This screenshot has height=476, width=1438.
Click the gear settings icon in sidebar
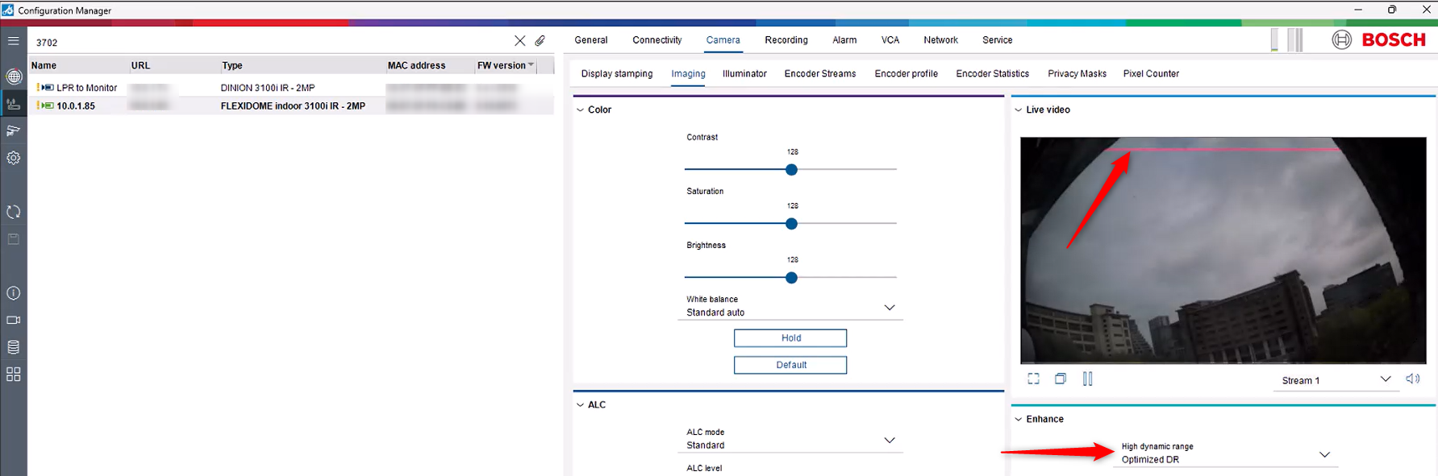point(14,158)
